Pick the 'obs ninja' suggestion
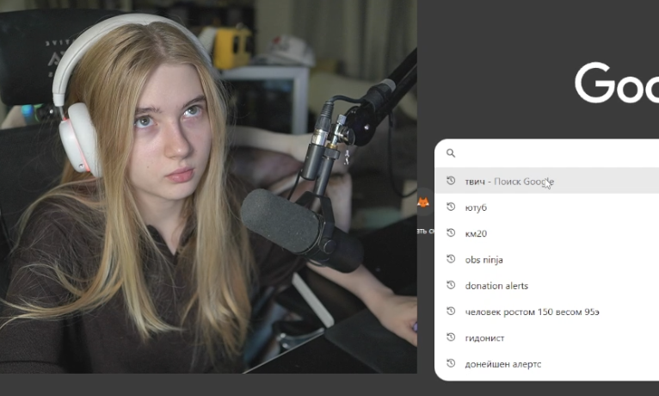 [x=547, y=259]
